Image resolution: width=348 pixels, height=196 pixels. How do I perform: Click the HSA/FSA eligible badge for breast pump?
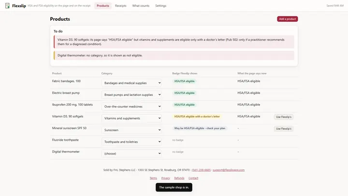click(x=184, y=93)
